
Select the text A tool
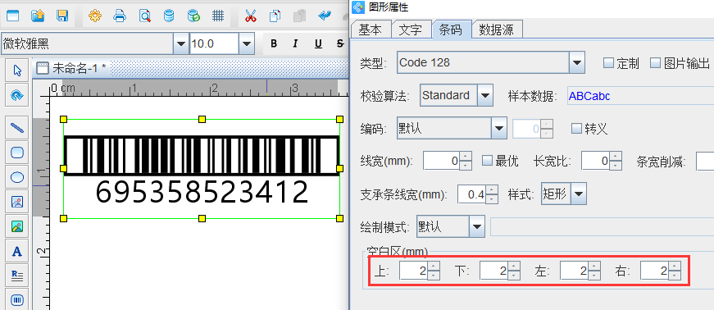point(17,251)
